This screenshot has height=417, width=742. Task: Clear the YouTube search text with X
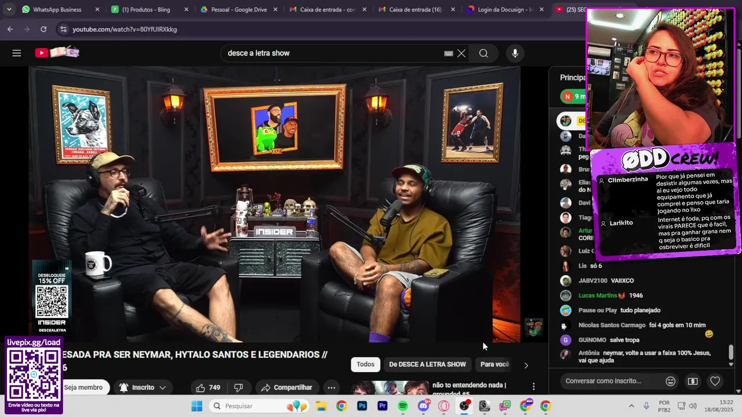[x=461, y=53]
